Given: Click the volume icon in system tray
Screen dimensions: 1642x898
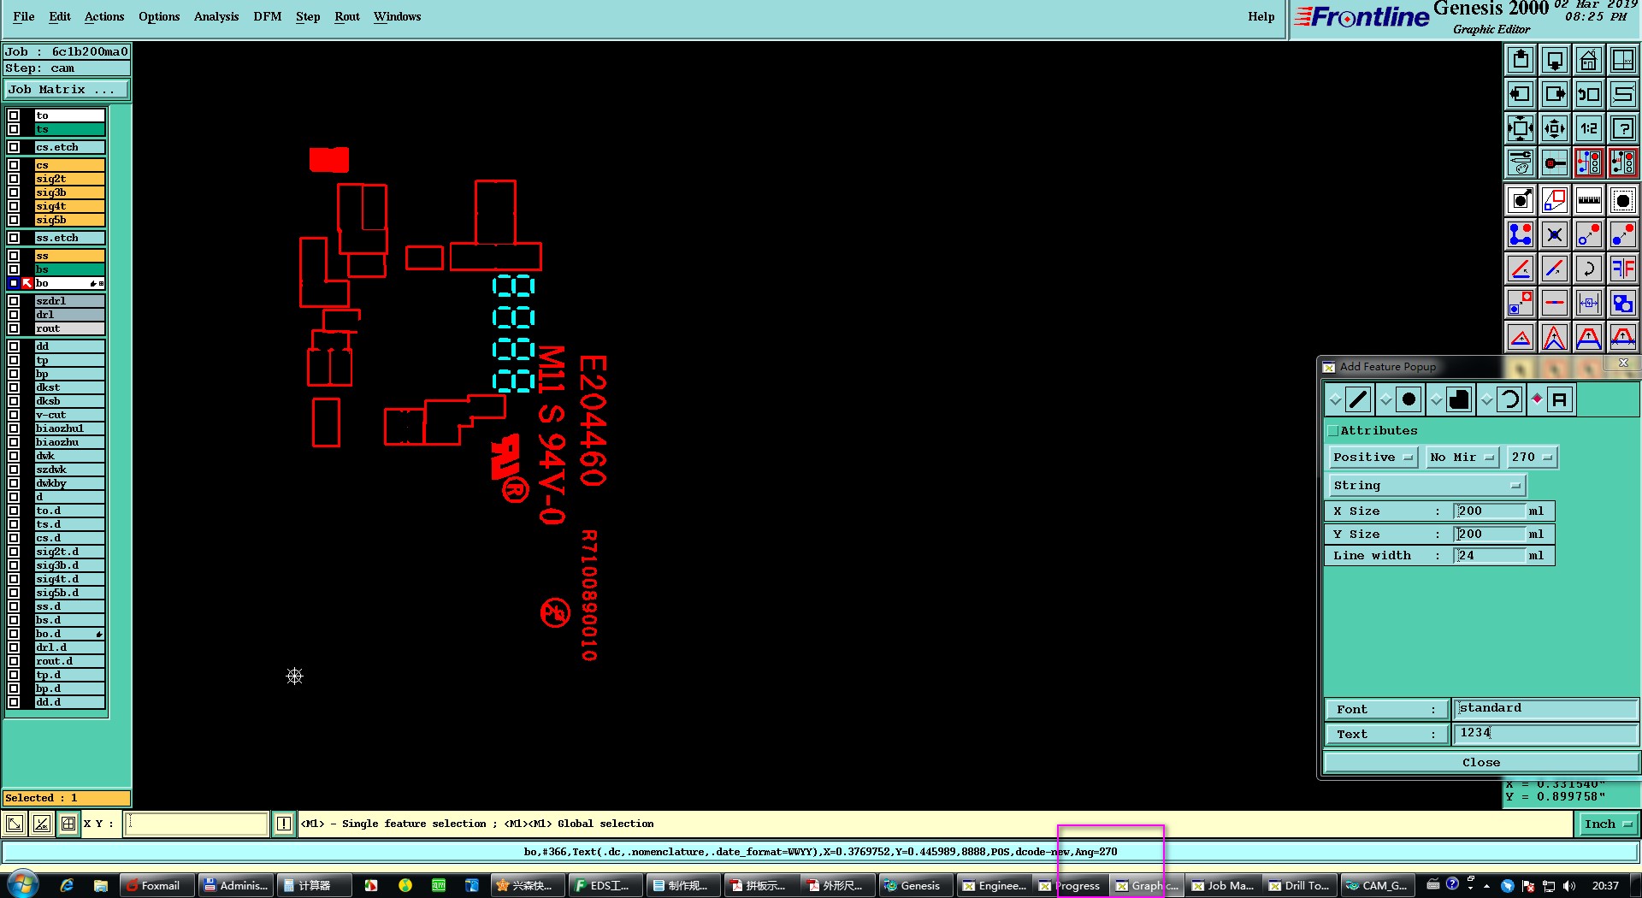Looking at the screenshot, I should [1568, 886].
